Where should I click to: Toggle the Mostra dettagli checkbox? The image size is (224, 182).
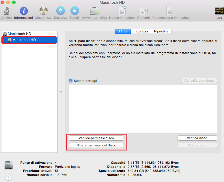(x=71, y=81)
